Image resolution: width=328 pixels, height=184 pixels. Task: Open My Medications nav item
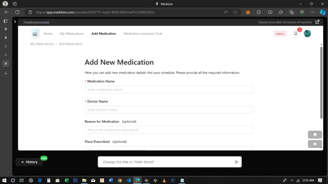click(x=72, y=34)
